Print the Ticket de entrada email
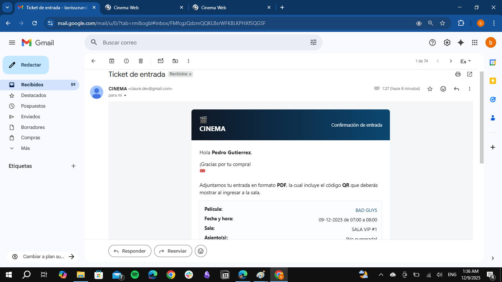Viewport: 502px width, 282px height. tap(458, 74)
